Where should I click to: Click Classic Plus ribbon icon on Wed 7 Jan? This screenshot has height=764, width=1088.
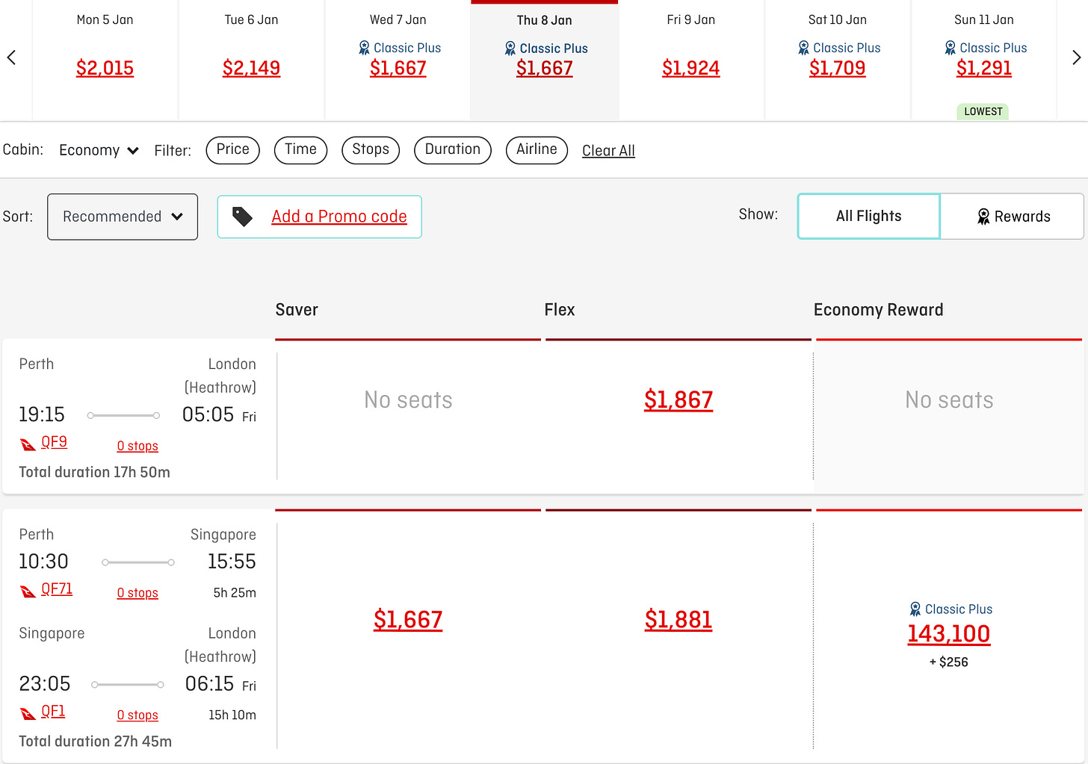(x=364, y=48)
